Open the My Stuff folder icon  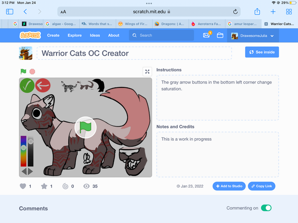(x=220, y=35)
